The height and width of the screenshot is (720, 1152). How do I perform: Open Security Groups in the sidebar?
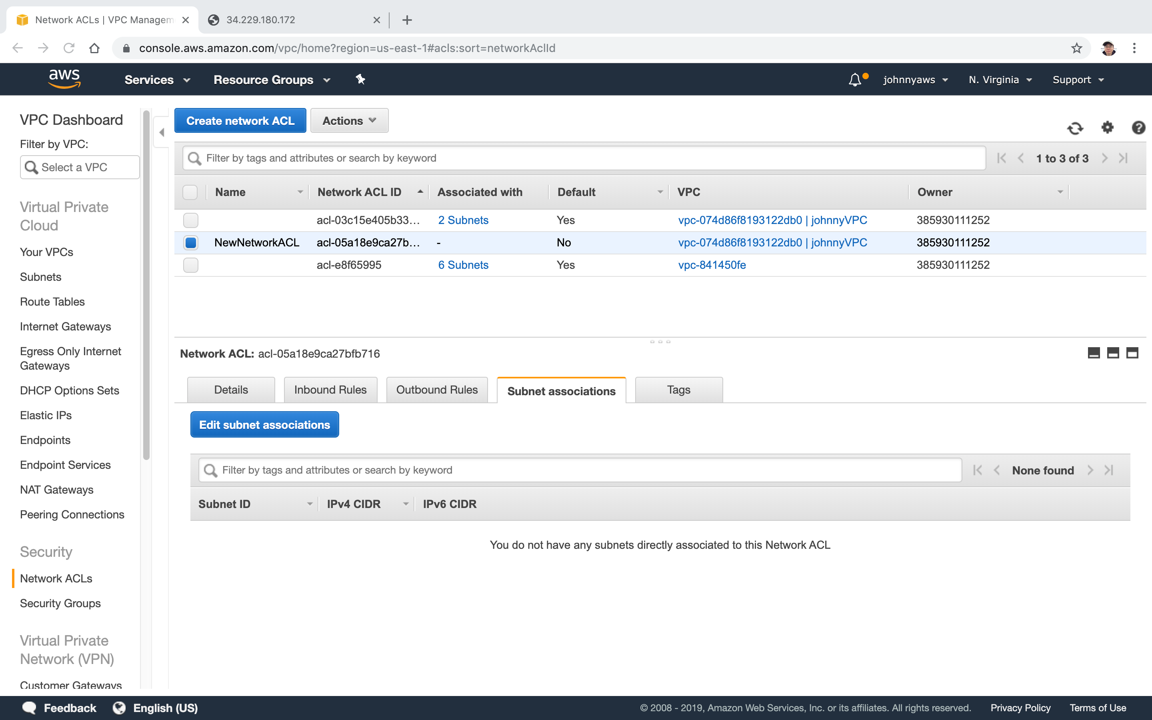tap(60, 603)
